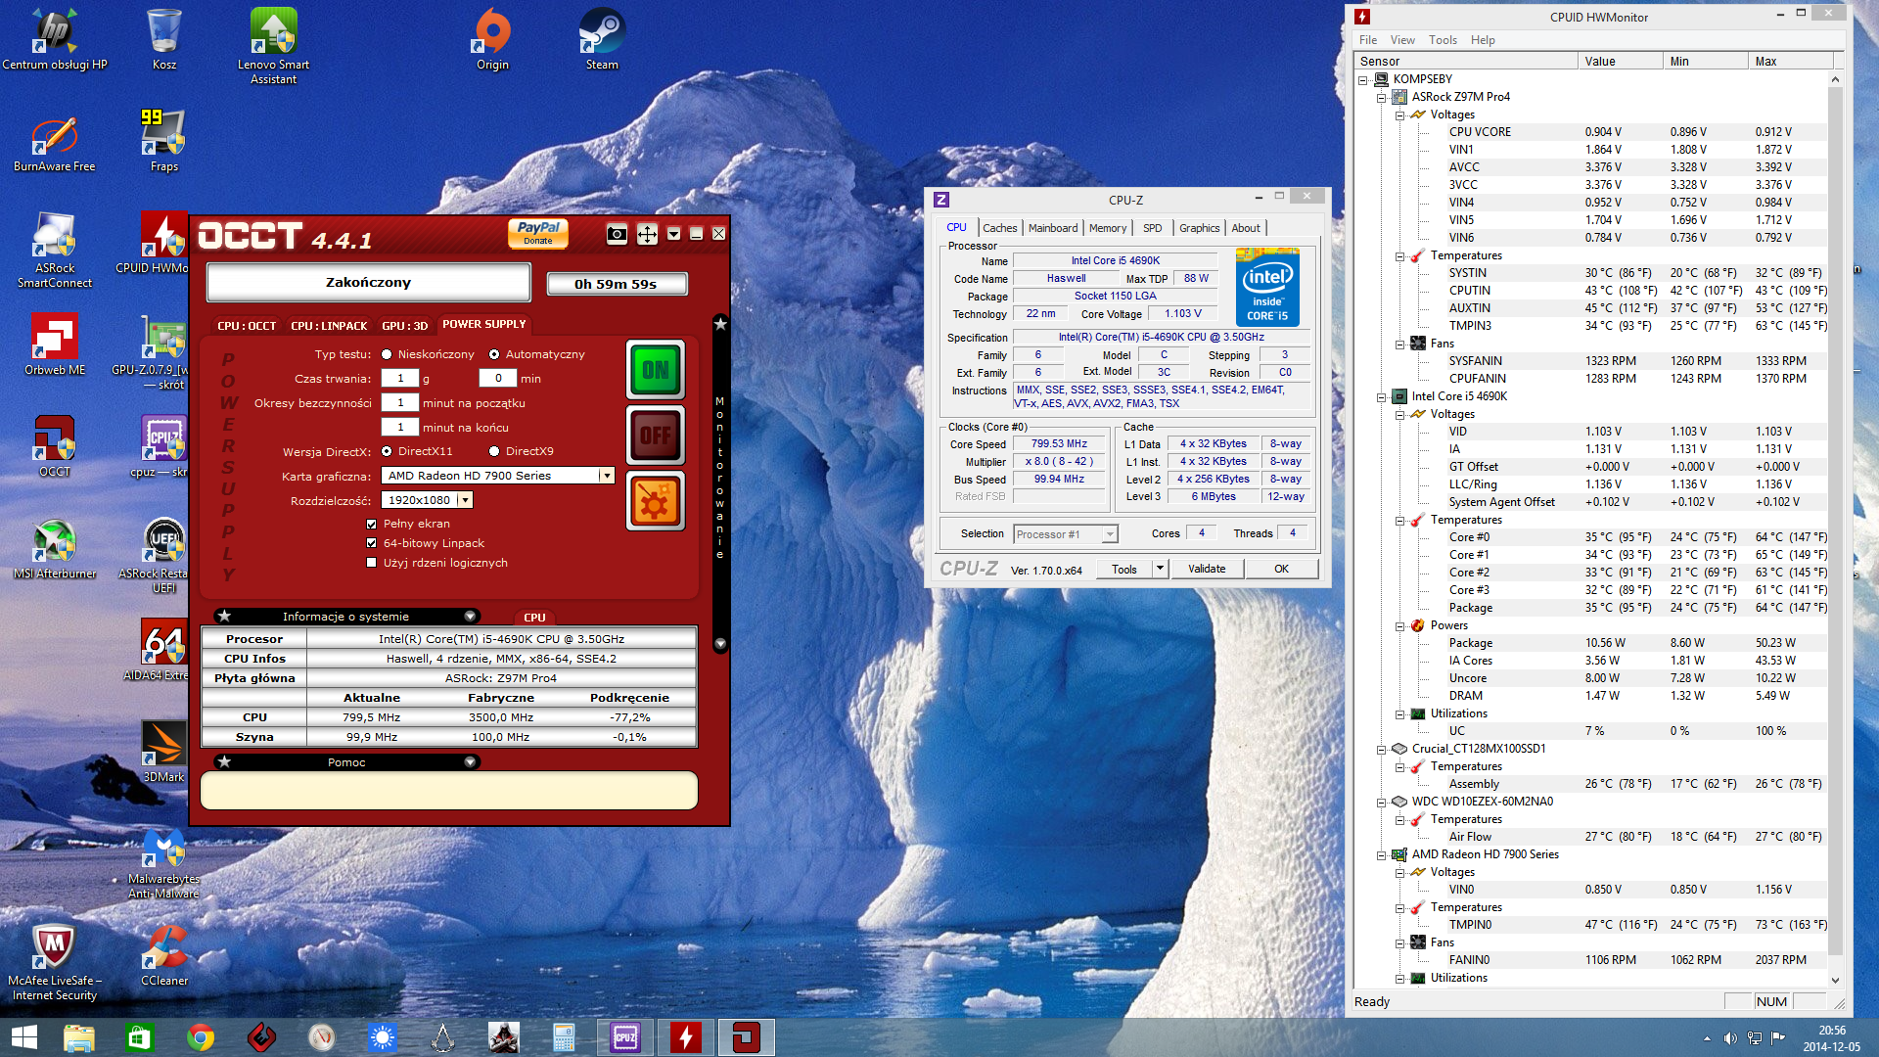
Task: Select the DirectX9 radio button
Action: click(494, 451)
